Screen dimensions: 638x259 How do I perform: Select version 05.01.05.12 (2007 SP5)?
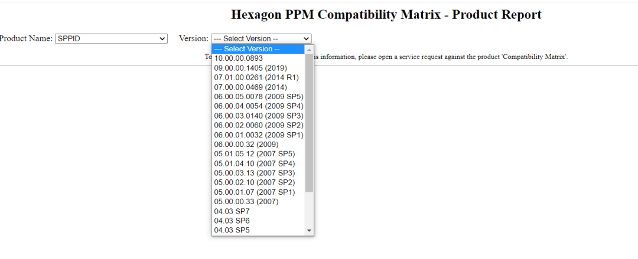coord(258,154)
